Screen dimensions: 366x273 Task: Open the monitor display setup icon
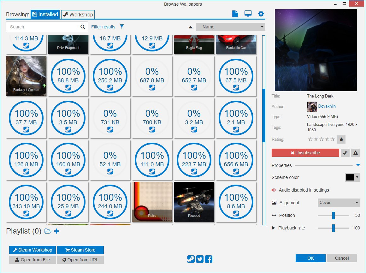[x=248, y=14]
